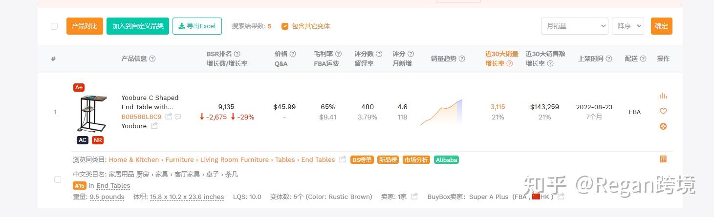Open the profit calculator icon
Screen dimensions: 714x217
click(x=663, y=159)
